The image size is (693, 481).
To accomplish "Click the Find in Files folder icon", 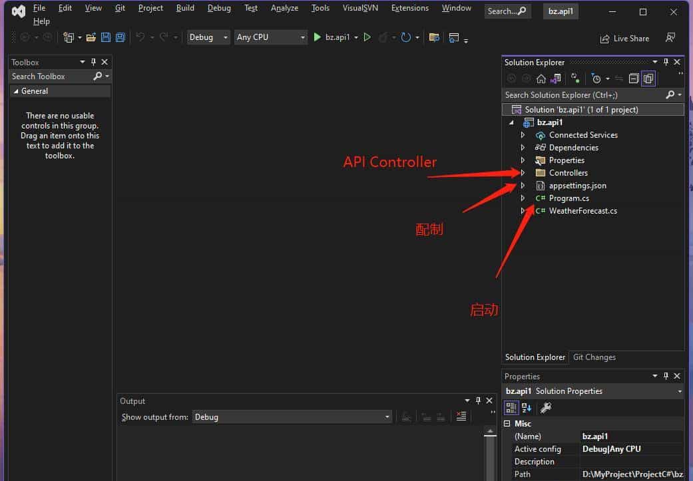I will 434,37.
